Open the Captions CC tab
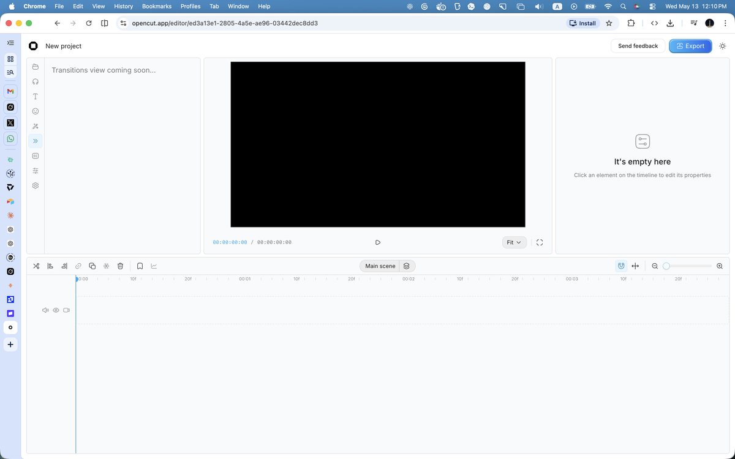The height and width of the screenshot is (459, 735). [36, 156]
